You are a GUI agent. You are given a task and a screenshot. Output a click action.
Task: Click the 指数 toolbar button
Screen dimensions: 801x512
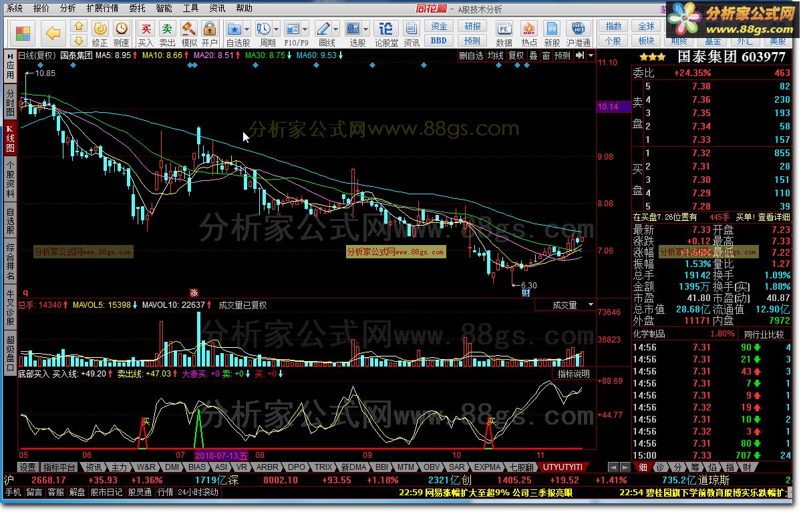pos(613,26)
